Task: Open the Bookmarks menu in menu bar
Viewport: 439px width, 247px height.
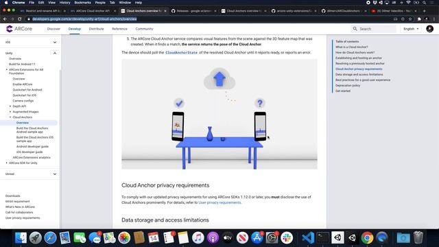Action: pyautogui.click(x=82, y=3)
